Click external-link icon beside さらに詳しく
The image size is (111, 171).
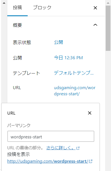(x=78, y=148)
